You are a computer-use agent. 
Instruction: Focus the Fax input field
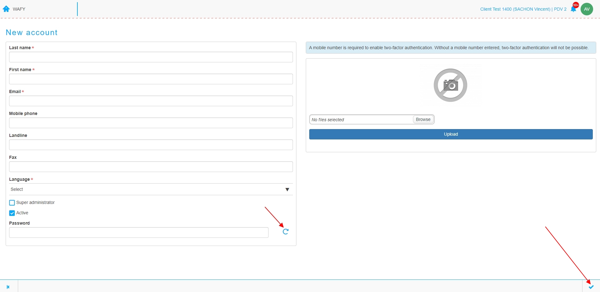[x=151, y=167]
